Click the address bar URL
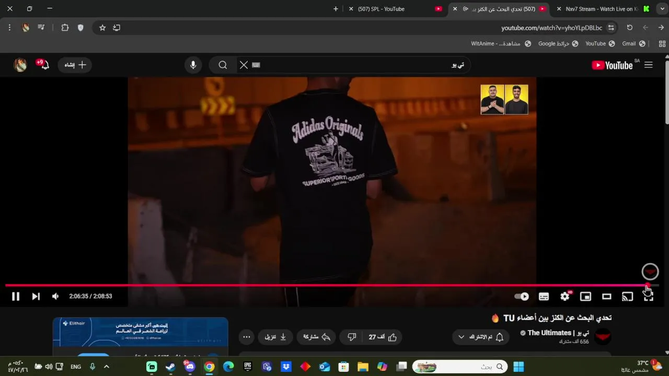The width and height of the screenshot is (669, 376). [x=551, y=28]
